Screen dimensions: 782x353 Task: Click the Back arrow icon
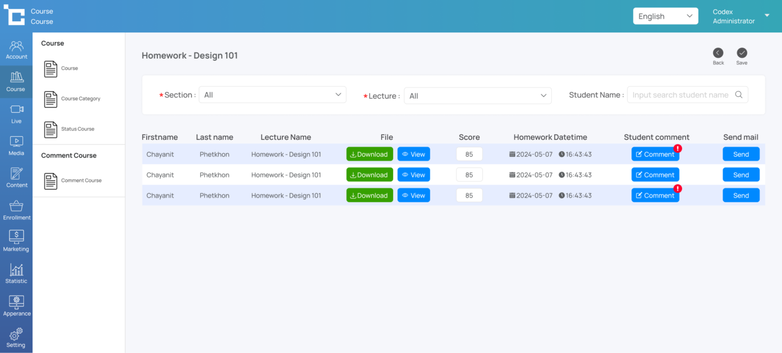718,53
